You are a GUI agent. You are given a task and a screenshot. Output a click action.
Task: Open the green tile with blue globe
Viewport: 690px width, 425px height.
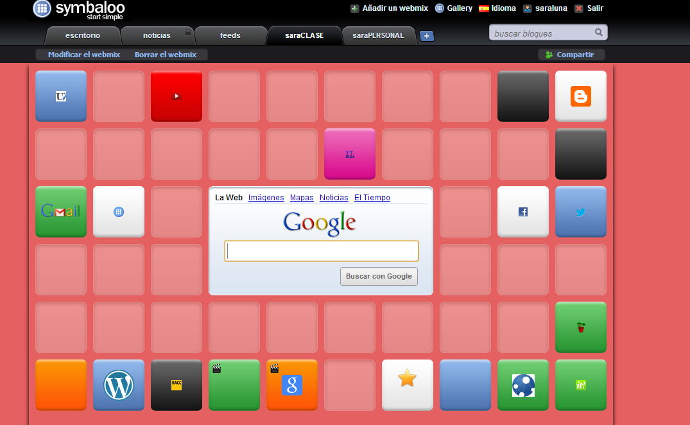coord(523,385)
